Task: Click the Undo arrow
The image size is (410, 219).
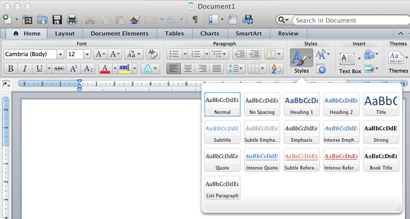Action: coord(153,20)
